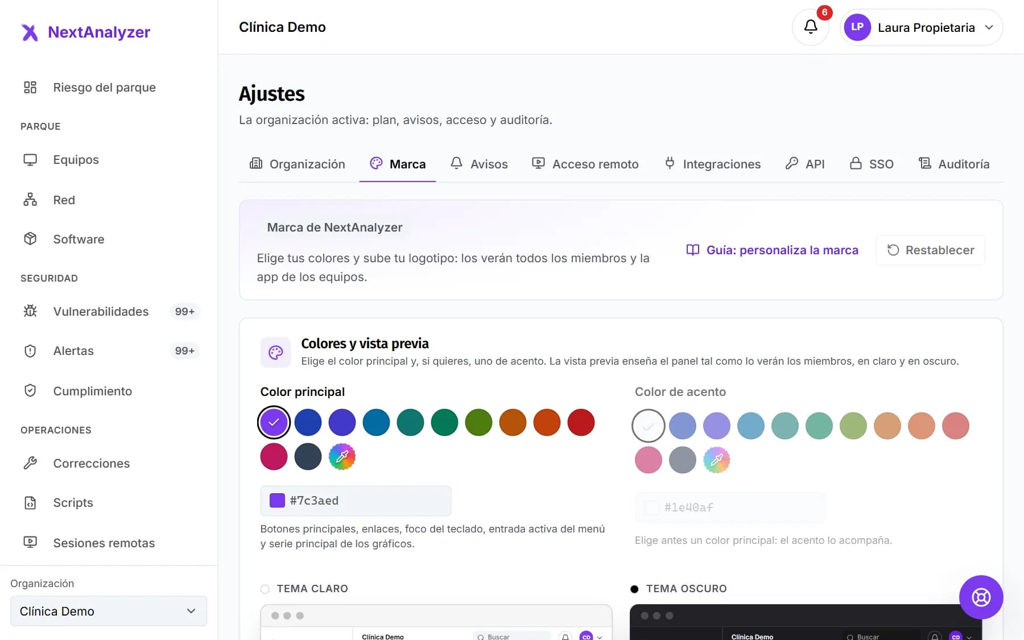
Task: Click the Restablecer button
Action: pos(931,250)
